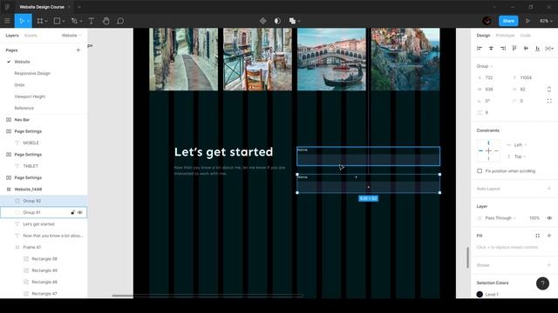Click the right panel vertical scrollbar
Image resolution: width=558 pixels, height=313 pixels.
[467, 257]
